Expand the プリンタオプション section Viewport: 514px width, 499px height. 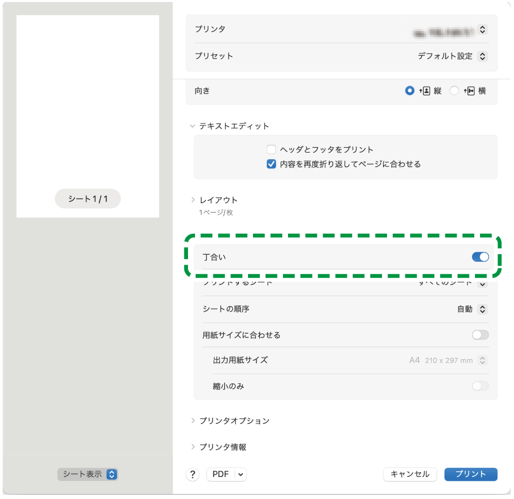coord(193,420)
